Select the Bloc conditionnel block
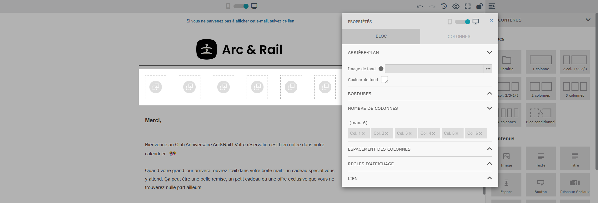 (541, 115)
